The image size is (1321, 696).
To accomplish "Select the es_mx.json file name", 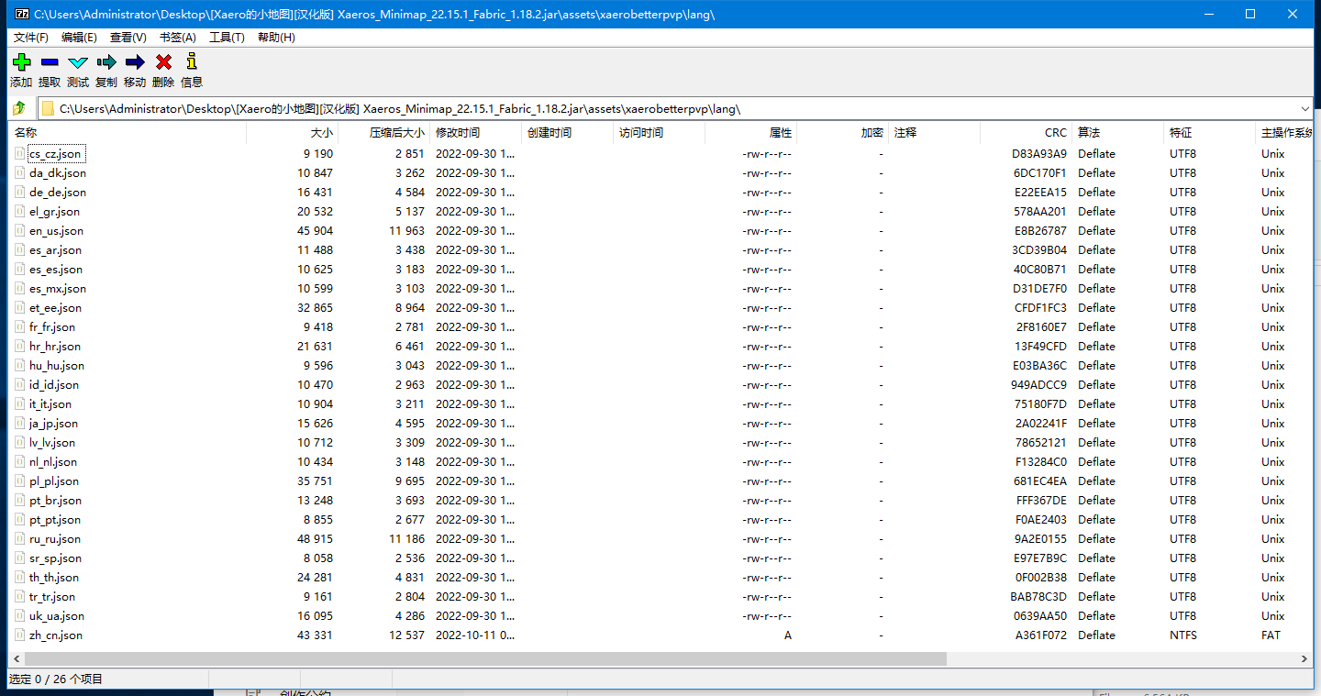I will coord(58,289).
